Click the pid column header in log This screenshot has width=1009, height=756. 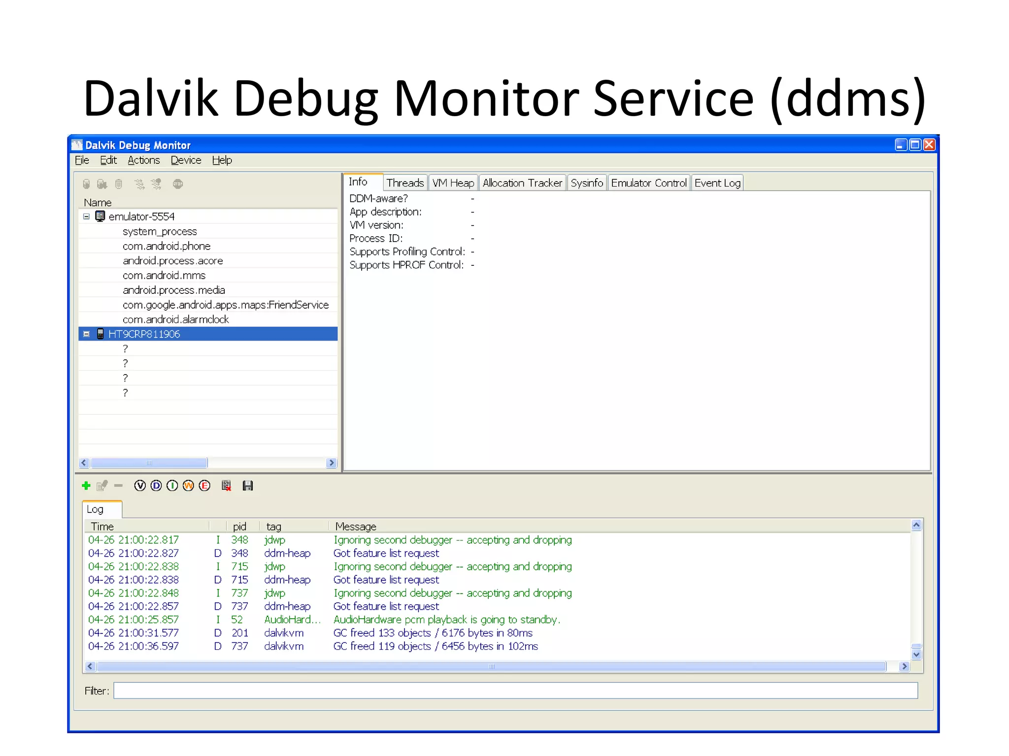(x=242, y=527)
